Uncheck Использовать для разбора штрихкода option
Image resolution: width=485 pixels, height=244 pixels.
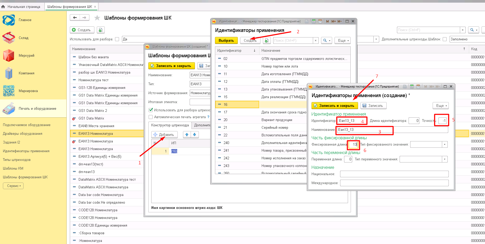(151, 110)
